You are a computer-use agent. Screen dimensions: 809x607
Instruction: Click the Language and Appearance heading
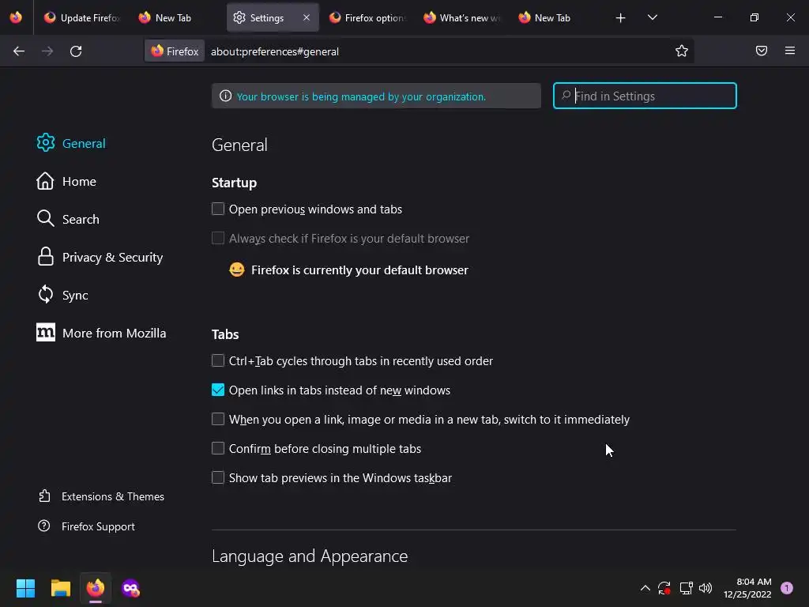pos(310,556)
